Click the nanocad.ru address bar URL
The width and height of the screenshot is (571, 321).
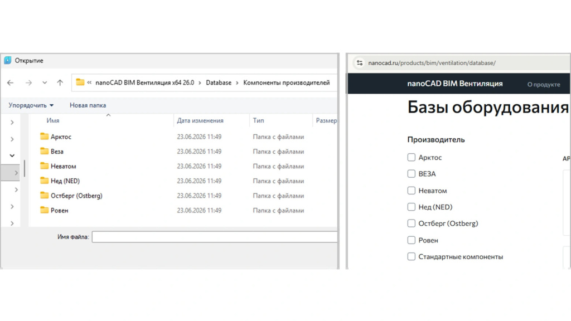coord(432,63)
